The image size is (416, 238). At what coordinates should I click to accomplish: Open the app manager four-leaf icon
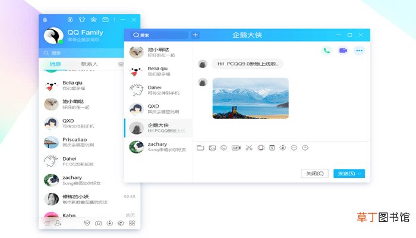tap(132, 223)
